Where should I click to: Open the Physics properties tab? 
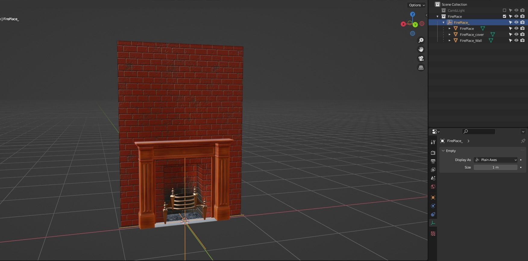click(x=433, y=206)
